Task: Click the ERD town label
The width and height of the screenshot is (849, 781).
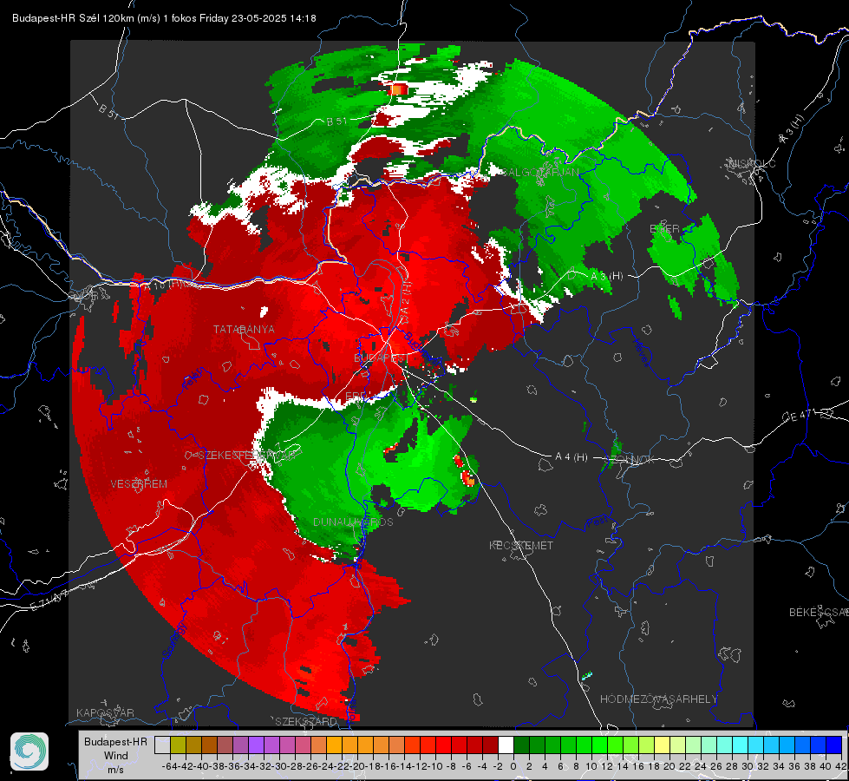Action: tap(356, 397)
